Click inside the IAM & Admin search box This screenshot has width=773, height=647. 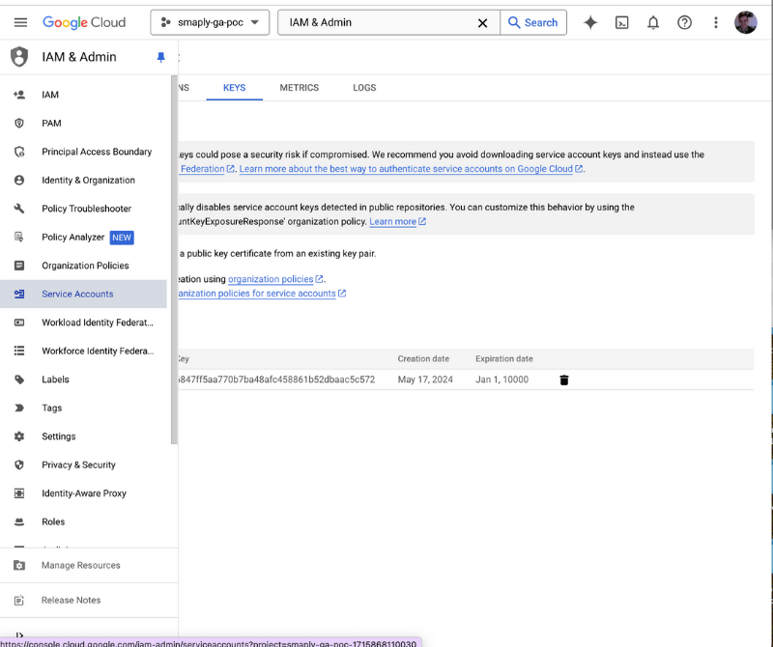tap(377, 22)
